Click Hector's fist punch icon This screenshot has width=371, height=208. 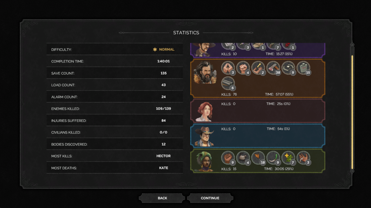[243, 68]
